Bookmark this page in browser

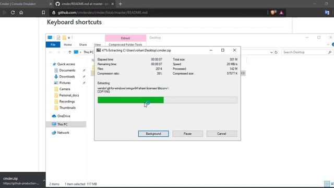pyautogui.click(x=43, y=13)
